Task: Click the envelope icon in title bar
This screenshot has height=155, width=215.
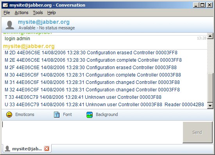Action: point(5,5)
